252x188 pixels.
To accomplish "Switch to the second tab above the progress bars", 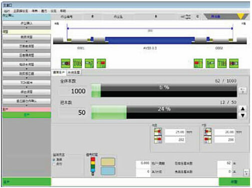I will point(74,72).
